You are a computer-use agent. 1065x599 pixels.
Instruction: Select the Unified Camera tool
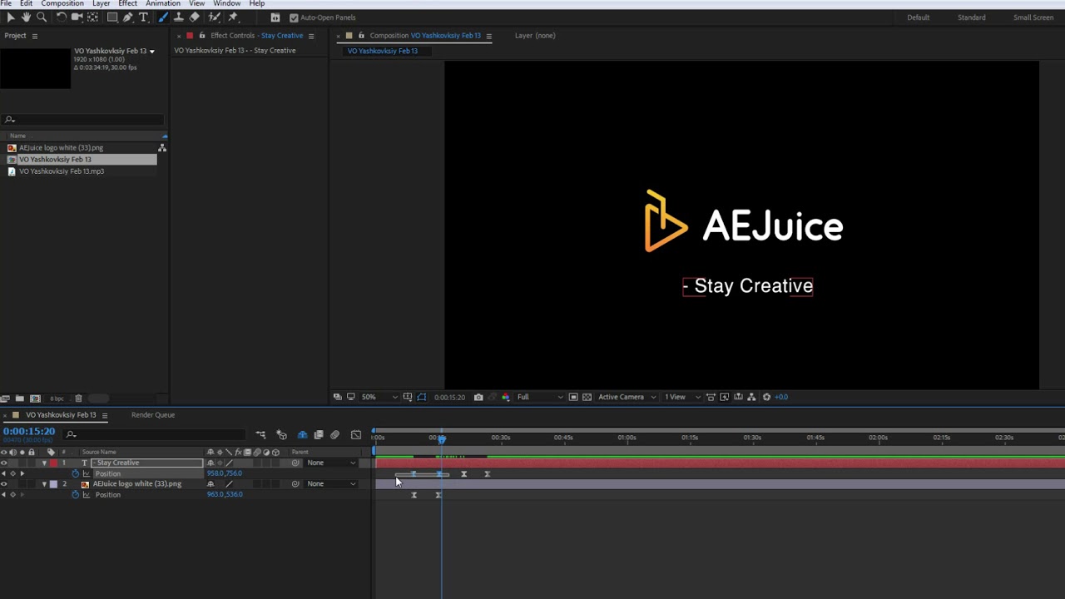click(x=77, y=17)
